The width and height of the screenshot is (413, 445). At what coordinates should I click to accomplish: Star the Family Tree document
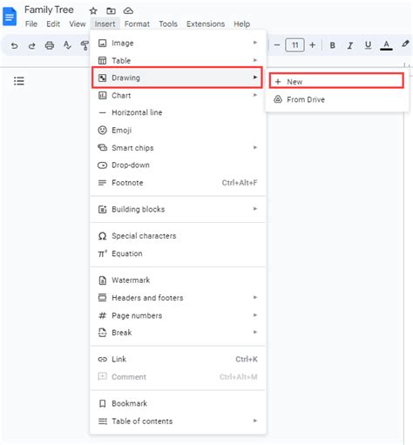point(93,11)
